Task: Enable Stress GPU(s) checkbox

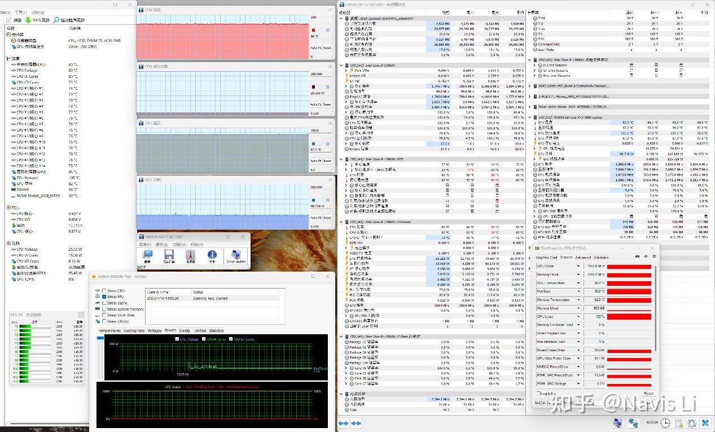Action: pyautogui.click(x=104, y=321)
